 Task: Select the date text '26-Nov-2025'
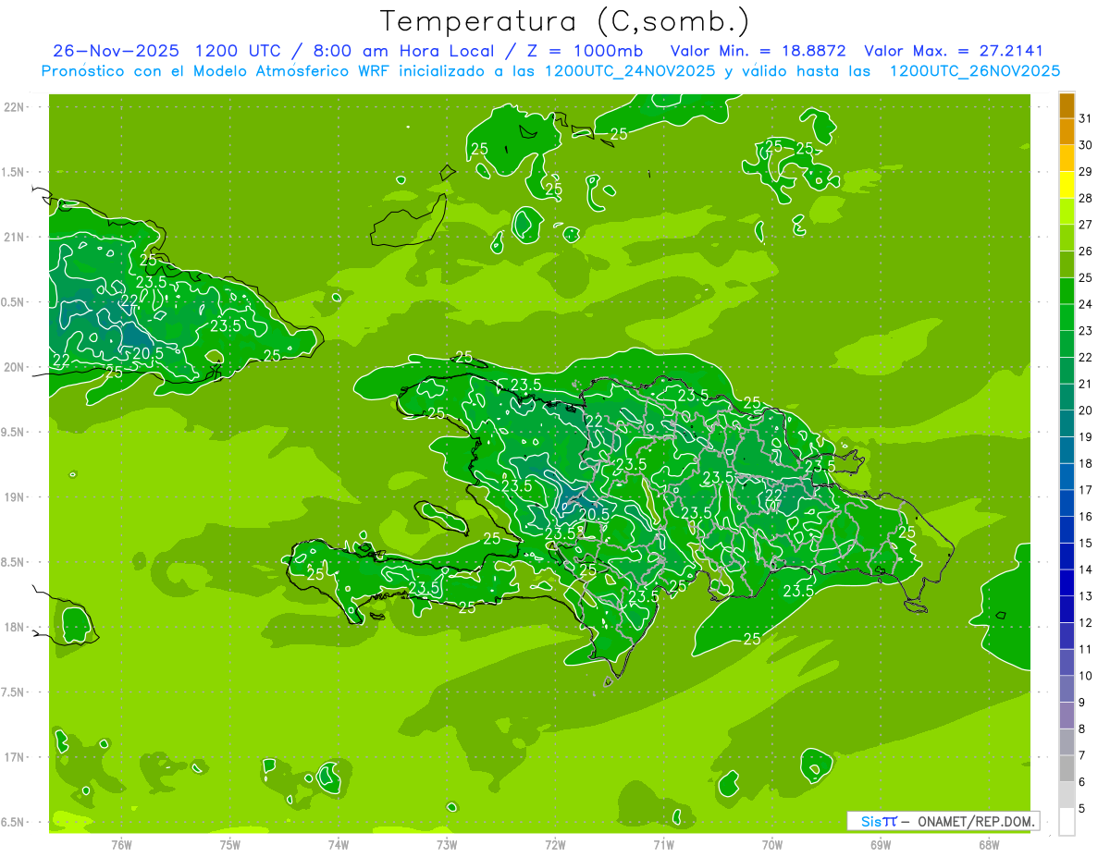pyautogui.click(x=116, y=51)
